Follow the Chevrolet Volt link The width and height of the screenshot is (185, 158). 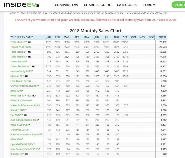point(19,62)
